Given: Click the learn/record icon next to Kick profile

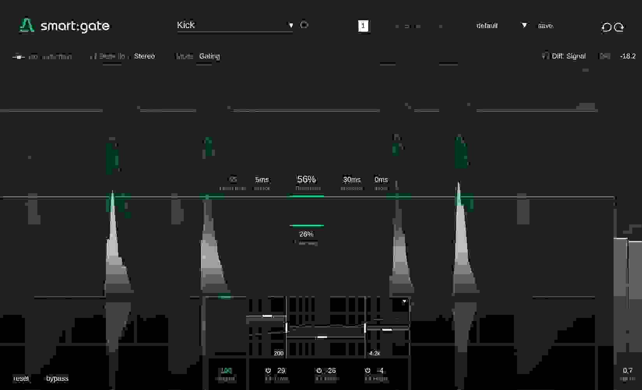Looking at the screenshot, I should (304, 25).
